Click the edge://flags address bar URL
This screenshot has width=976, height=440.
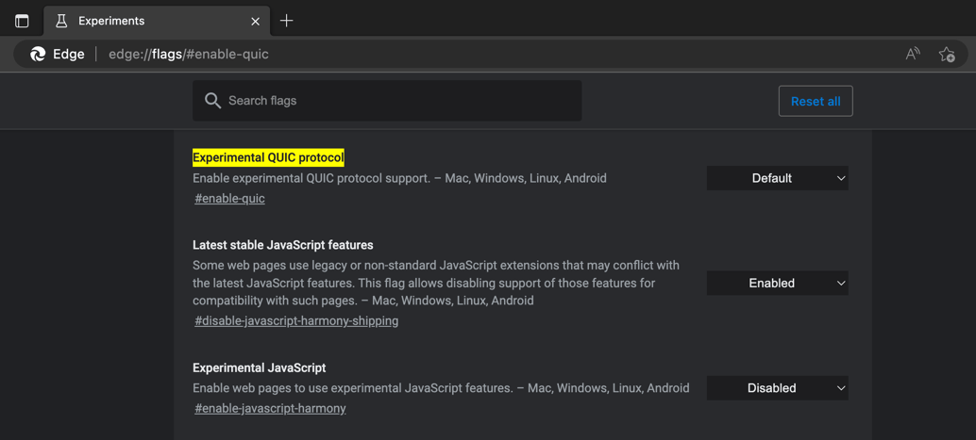(189, 54)
